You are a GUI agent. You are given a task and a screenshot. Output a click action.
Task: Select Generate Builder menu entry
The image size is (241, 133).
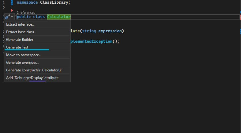20,40
